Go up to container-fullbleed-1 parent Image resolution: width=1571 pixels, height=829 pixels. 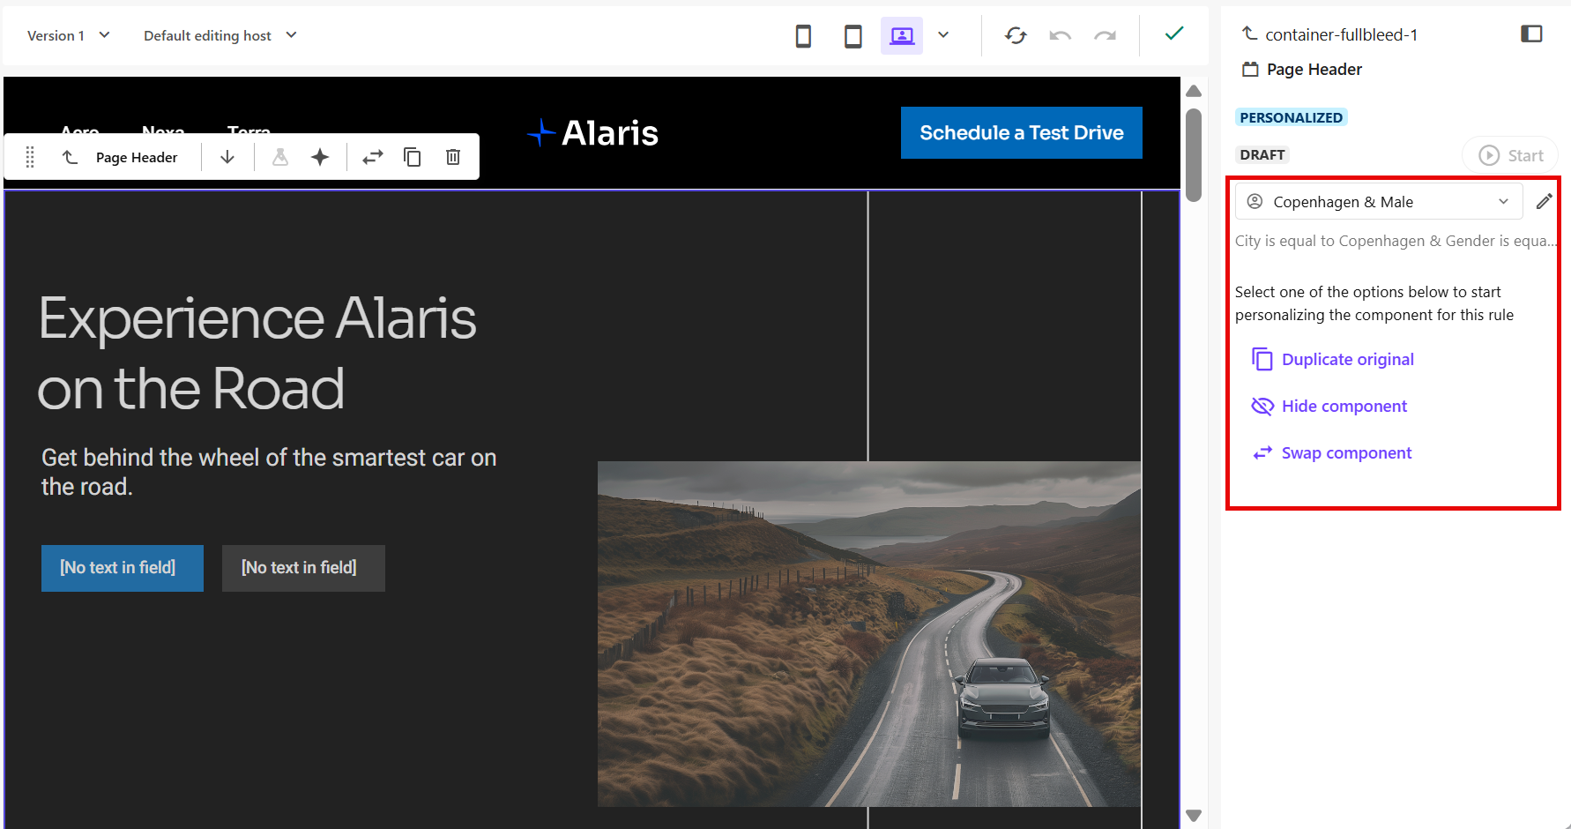[1329, 34]
